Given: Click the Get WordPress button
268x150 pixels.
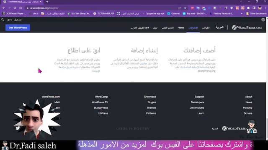Looking at the screenshot, I should (18, 27).
